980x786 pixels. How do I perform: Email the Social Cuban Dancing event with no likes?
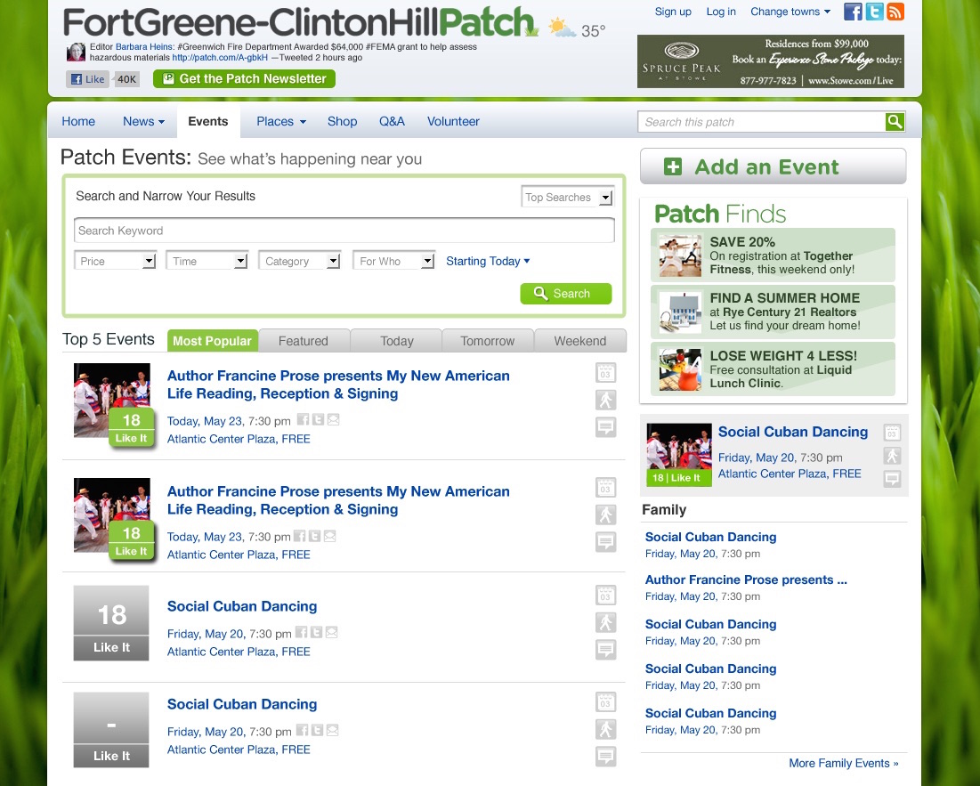(x=333, y=730)
